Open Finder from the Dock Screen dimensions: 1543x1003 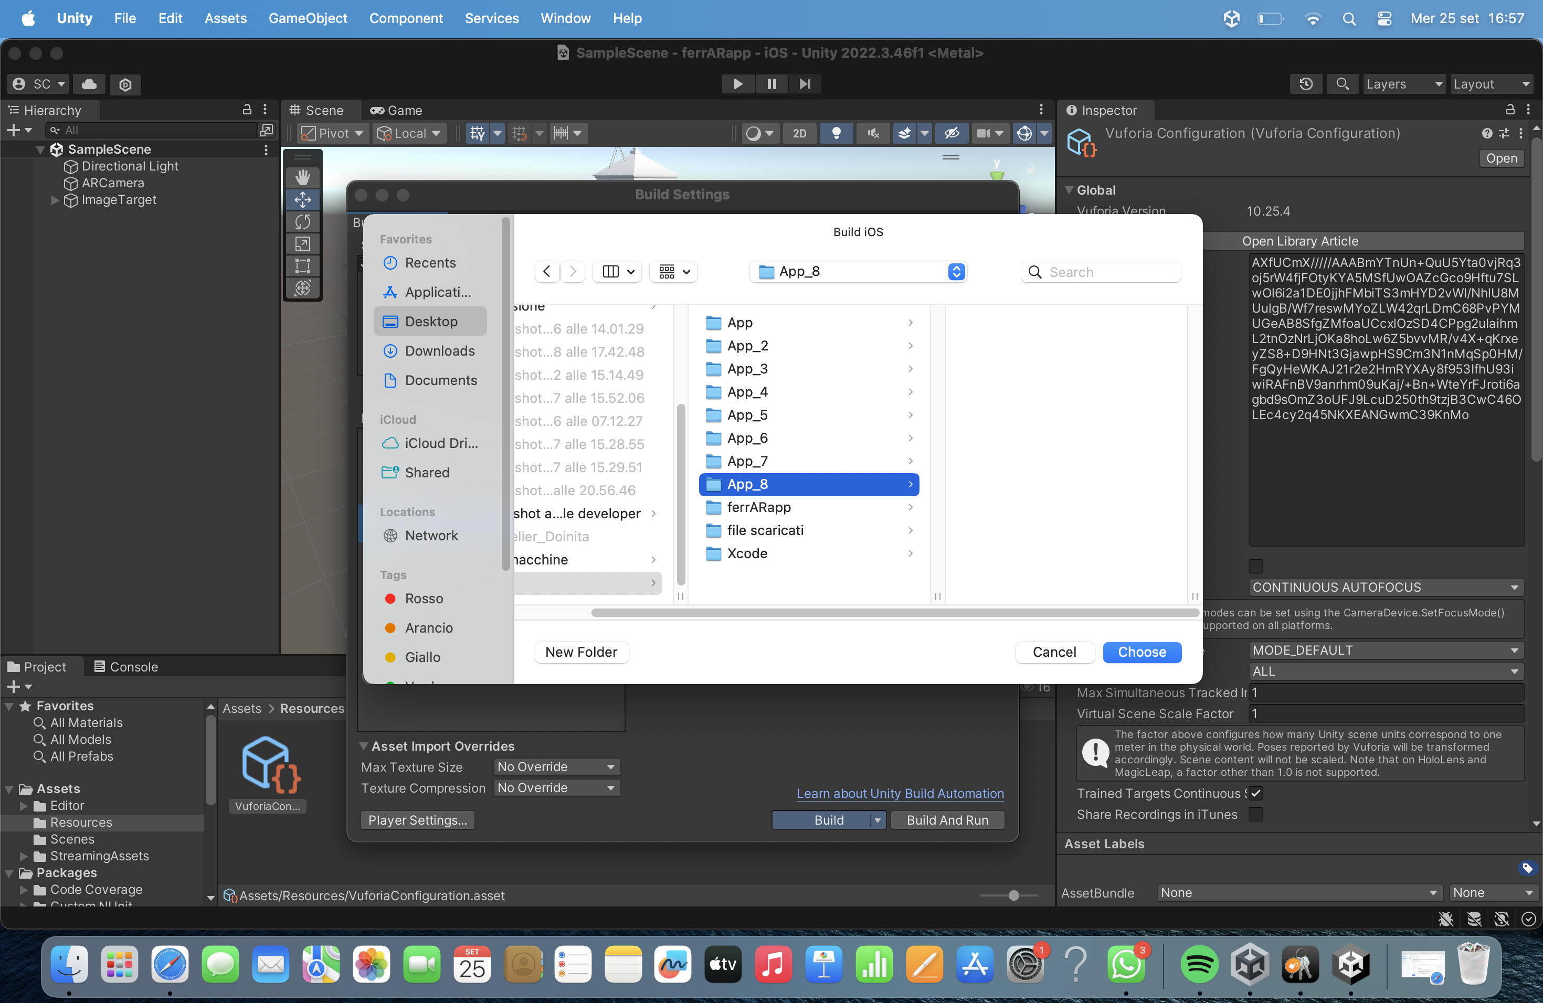[69, 964]
